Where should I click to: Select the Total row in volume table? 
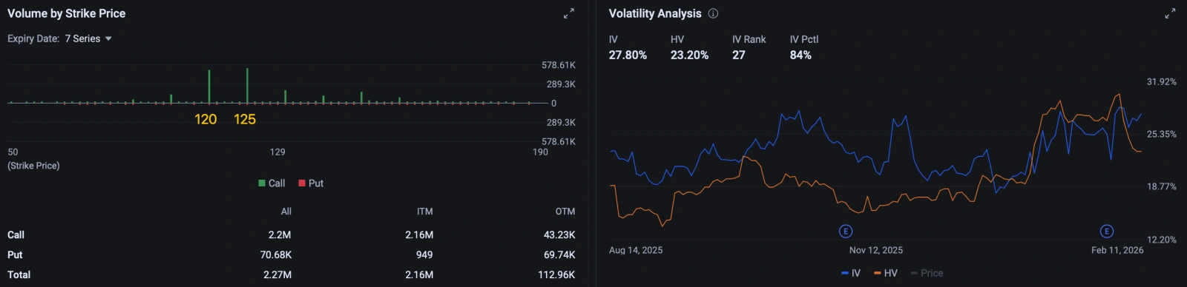pyautogui.click(x=292, y=274)
